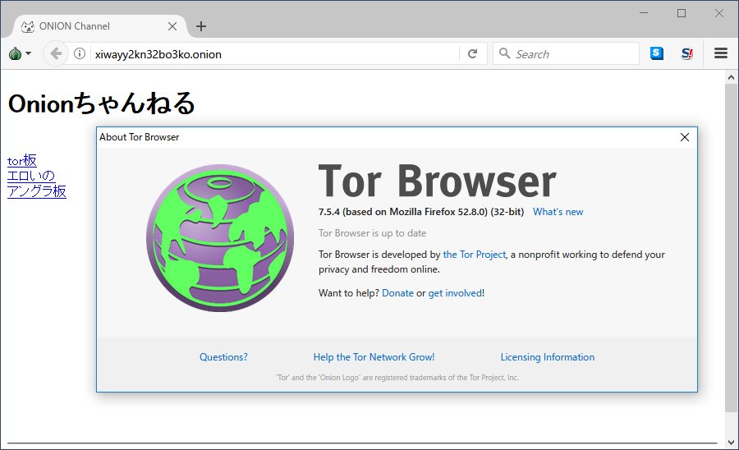This screenshot has width=739, height=450.
Task: Minimize the browser window
Action: (x=644, y=12)
